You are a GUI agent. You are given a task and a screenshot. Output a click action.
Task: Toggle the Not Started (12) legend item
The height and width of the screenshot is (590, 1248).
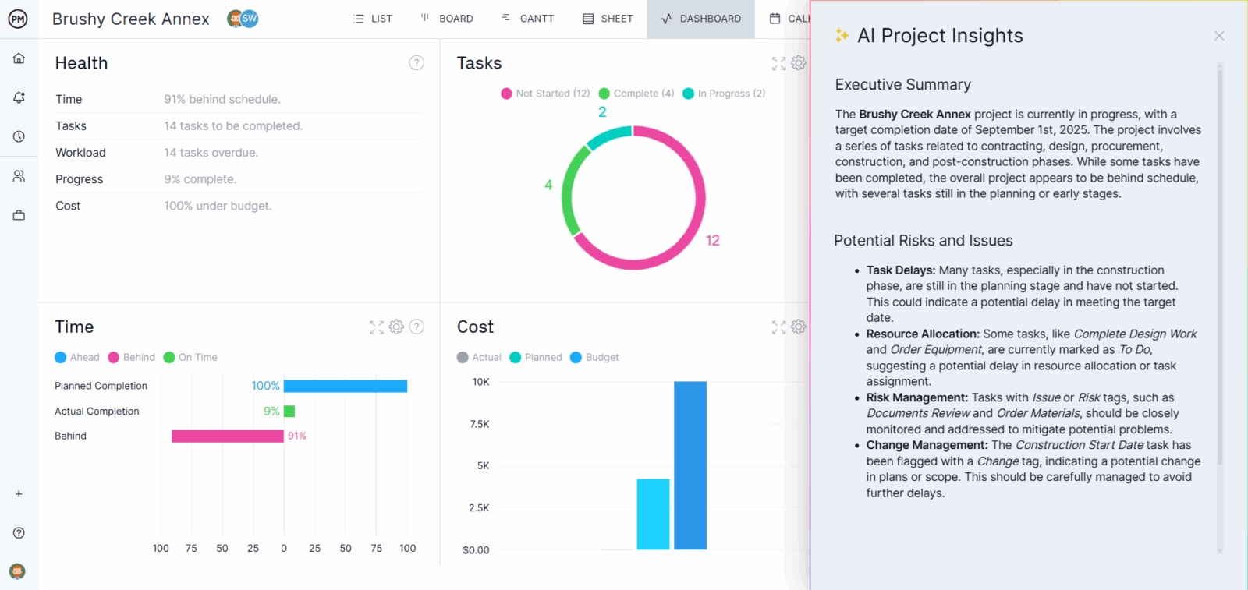(x=545, y=94)
